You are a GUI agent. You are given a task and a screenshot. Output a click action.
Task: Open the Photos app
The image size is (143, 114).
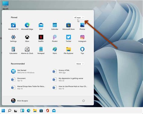pyautogui.click(x=82, y=26)
